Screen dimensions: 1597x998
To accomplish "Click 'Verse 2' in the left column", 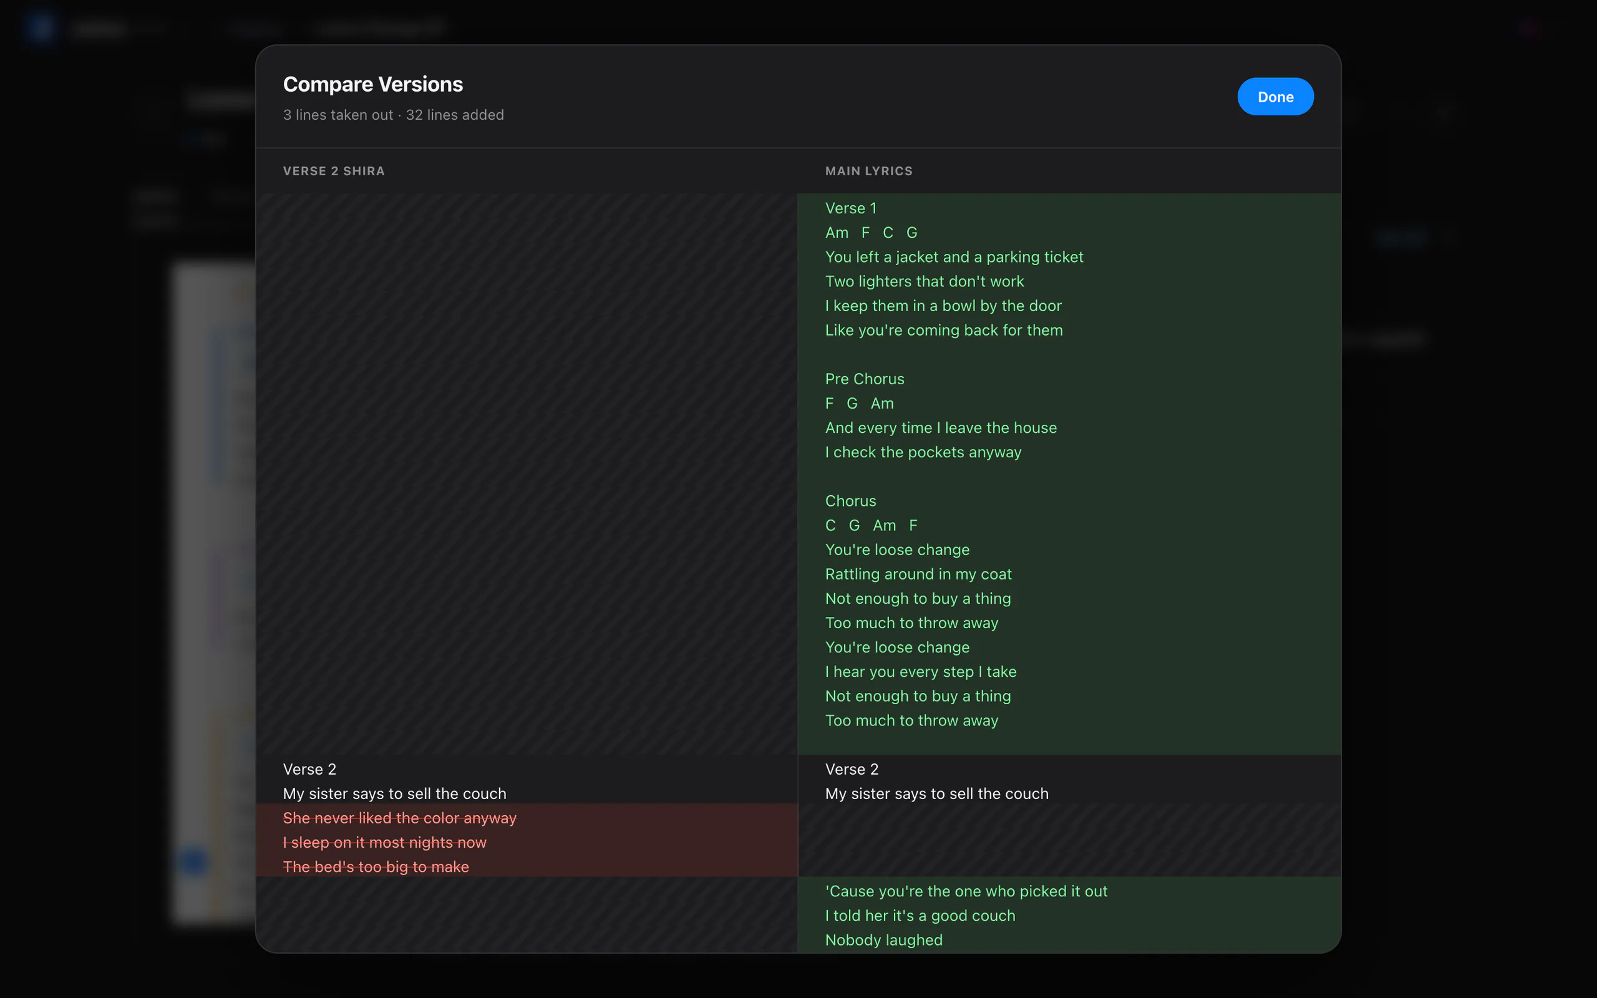I will pos(309,770).
